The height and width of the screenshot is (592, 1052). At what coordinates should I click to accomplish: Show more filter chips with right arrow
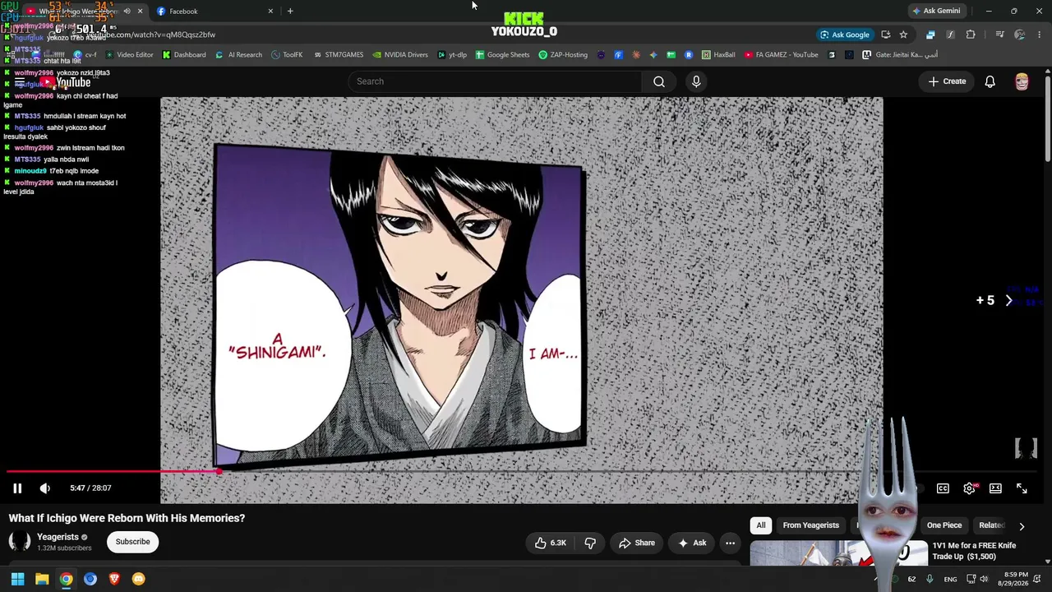point(1022,526)
